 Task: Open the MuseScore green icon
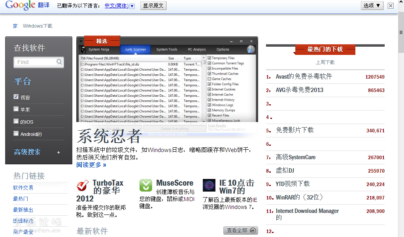pyautogui.click(x=146, y=185)
